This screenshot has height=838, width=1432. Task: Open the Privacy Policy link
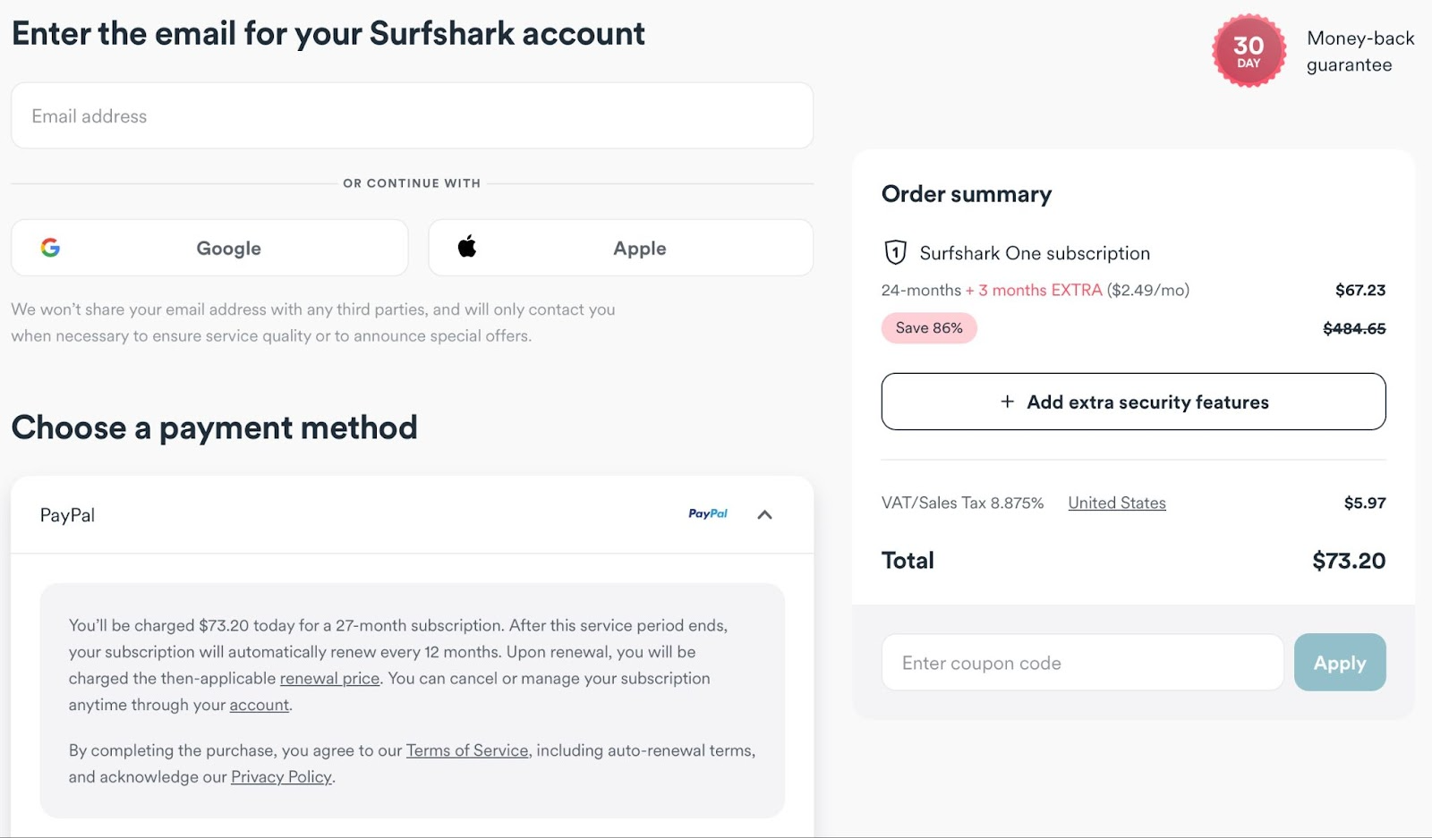tap(280, 776)
